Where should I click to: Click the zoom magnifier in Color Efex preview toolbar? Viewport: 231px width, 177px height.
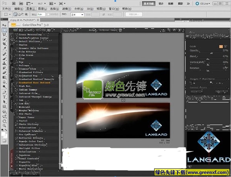[x=169, y=30]
